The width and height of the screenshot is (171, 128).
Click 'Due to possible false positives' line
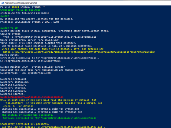click(47, 46)
